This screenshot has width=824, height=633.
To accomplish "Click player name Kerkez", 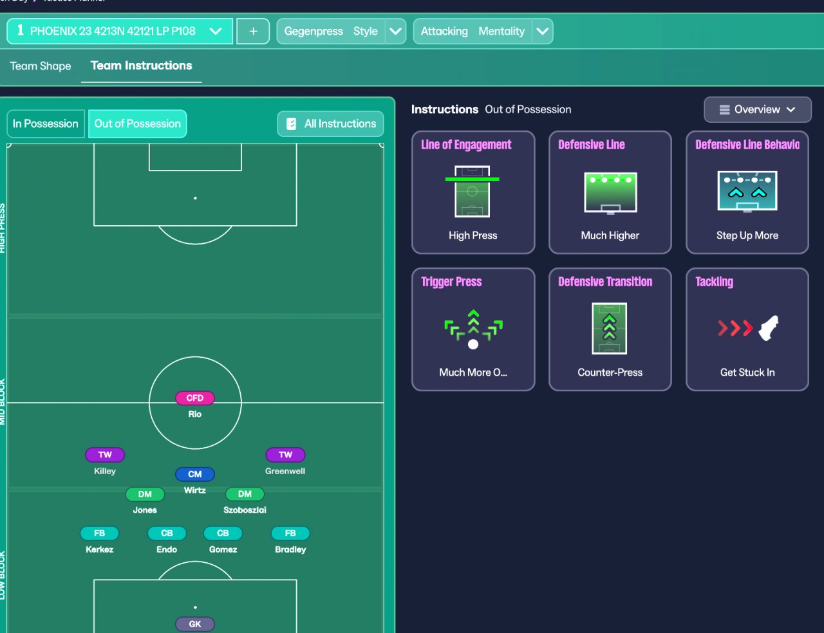I will pos(99,549).
